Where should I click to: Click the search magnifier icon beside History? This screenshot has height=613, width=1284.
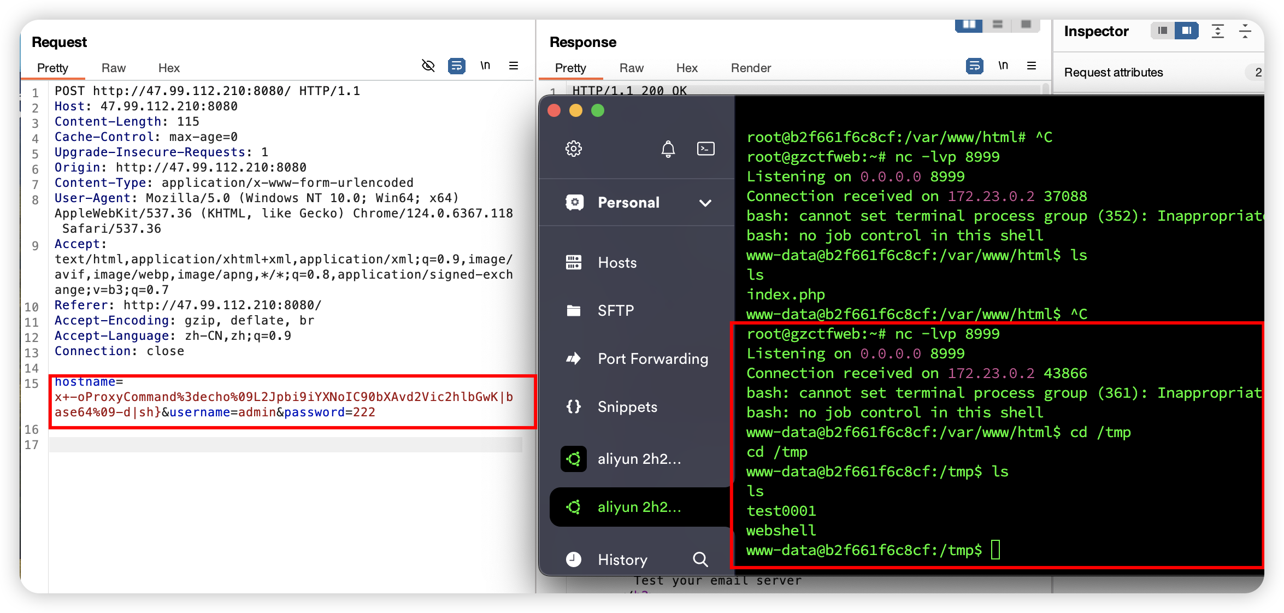tap(700, 559)
